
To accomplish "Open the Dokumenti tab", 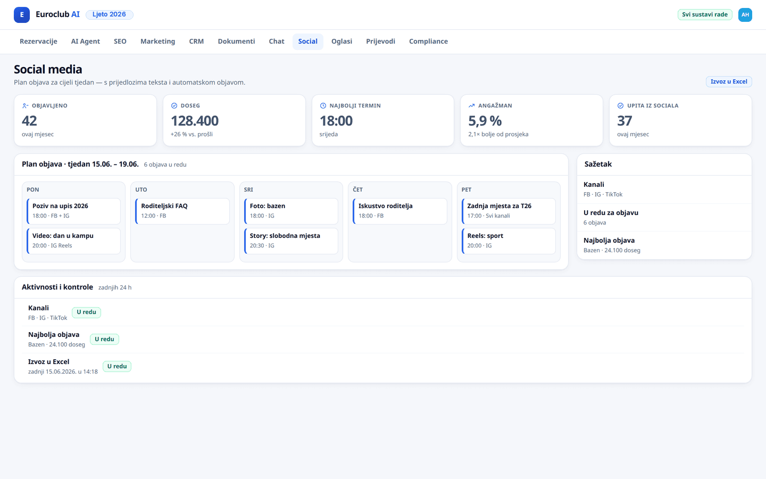I will tap(236, 42).
